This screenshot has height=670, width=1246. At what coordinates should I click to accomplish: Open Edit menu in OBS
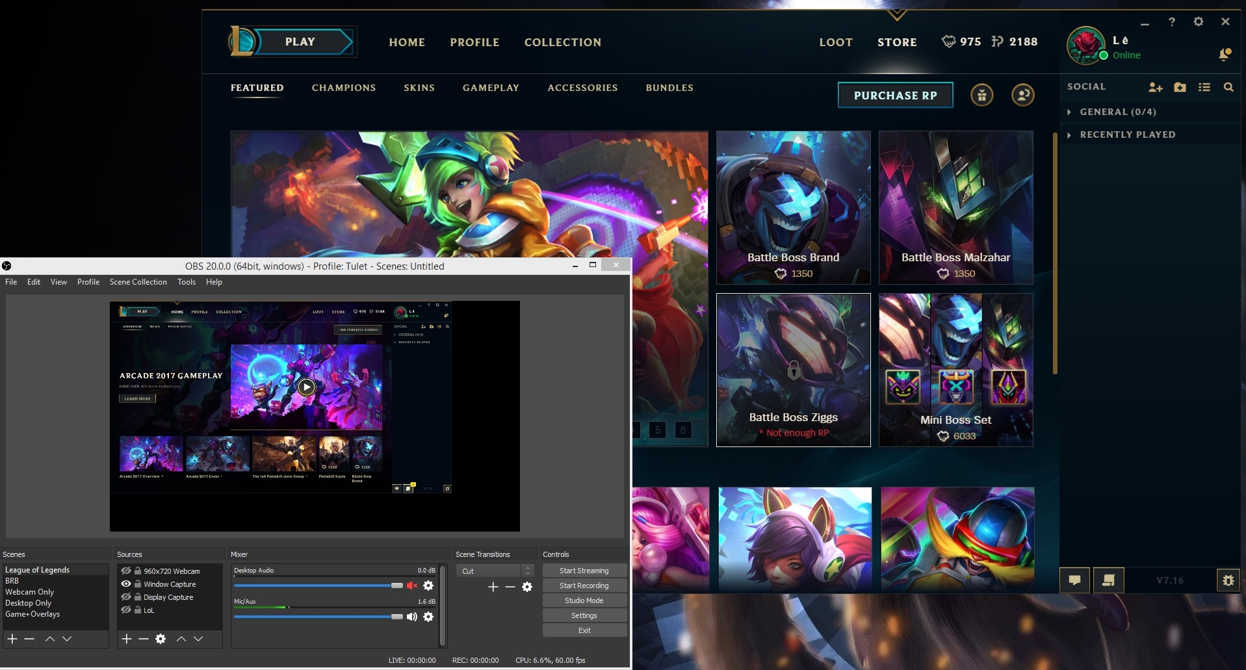pos(34,282)
